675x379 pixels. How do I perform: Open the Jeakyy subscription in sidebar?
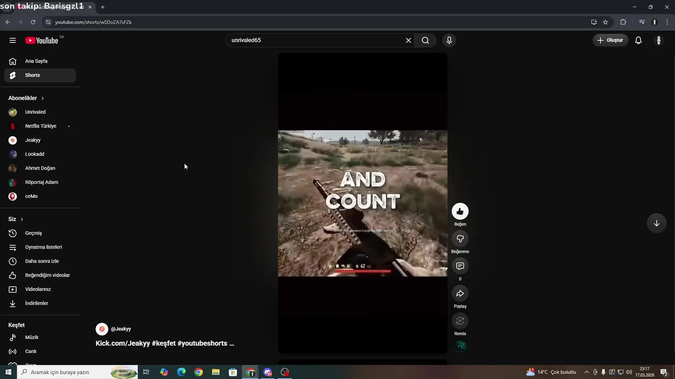click(x=40, y=140)
